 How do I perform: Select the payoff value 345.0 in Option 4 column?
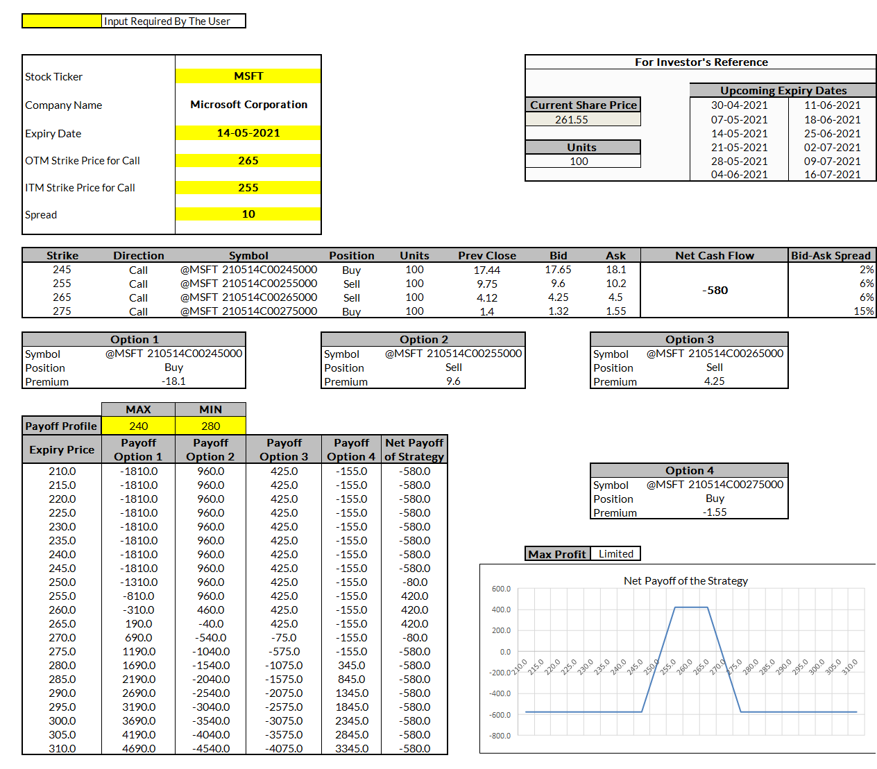[x=352, y=666]
